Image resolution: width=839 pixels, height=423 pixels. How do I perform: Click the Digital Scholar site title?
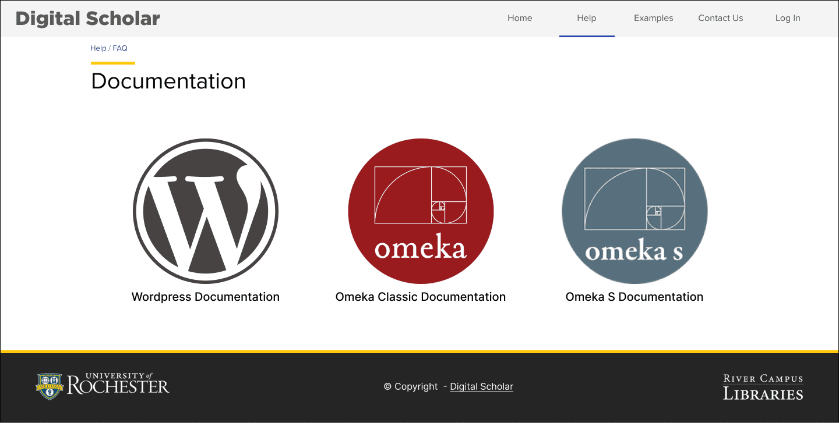pyautogui.click(x=88, y=19)
